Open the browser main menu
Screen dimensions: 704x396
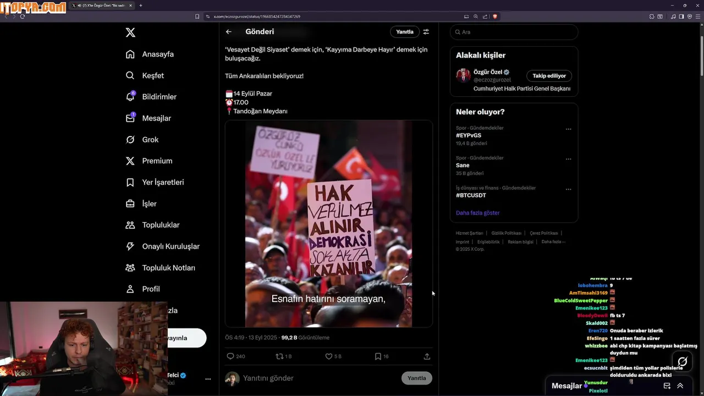pos(698,16)
